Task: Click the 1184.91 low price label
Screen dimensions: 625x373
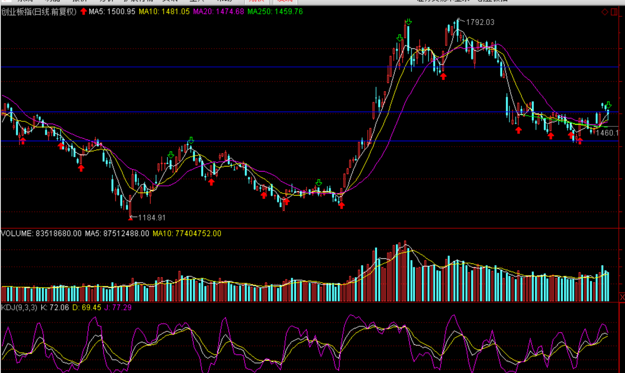Action: [x=152, y=217]
